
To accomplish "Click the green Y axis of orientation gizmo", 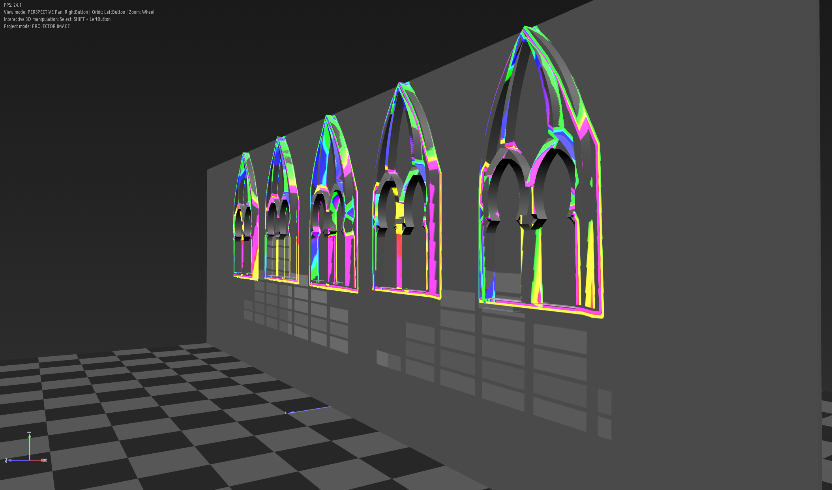I will click(30, 446).
